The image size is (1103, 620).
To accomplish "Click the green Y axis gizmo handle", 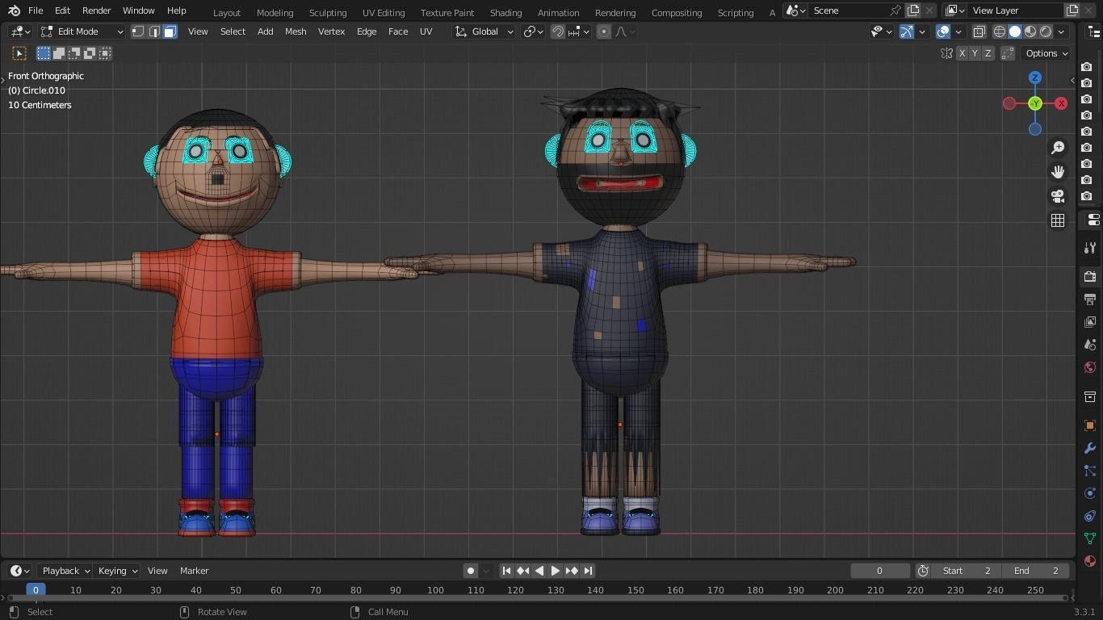I will pos(1035,103).
